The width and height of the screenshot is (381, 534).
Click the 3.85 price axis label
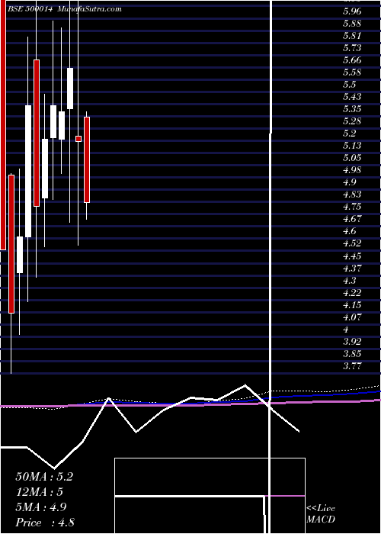pos(352,353)
